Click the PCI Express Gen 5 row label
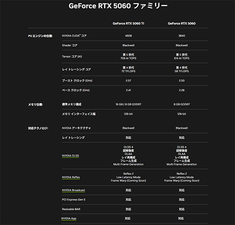This screenshot has width=235, height=225. tap(73, 200)
